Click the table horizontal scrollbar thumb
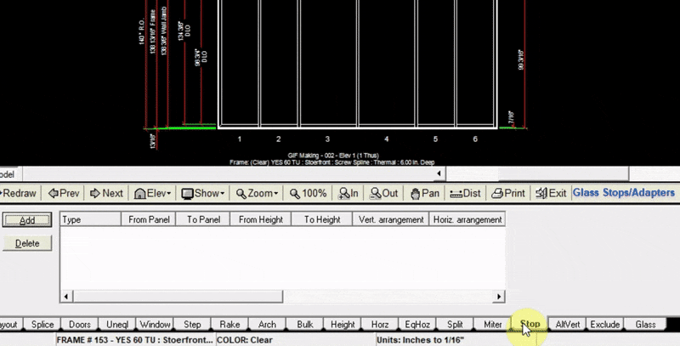This screenshot has width=680, height=346. pos(178,297)
